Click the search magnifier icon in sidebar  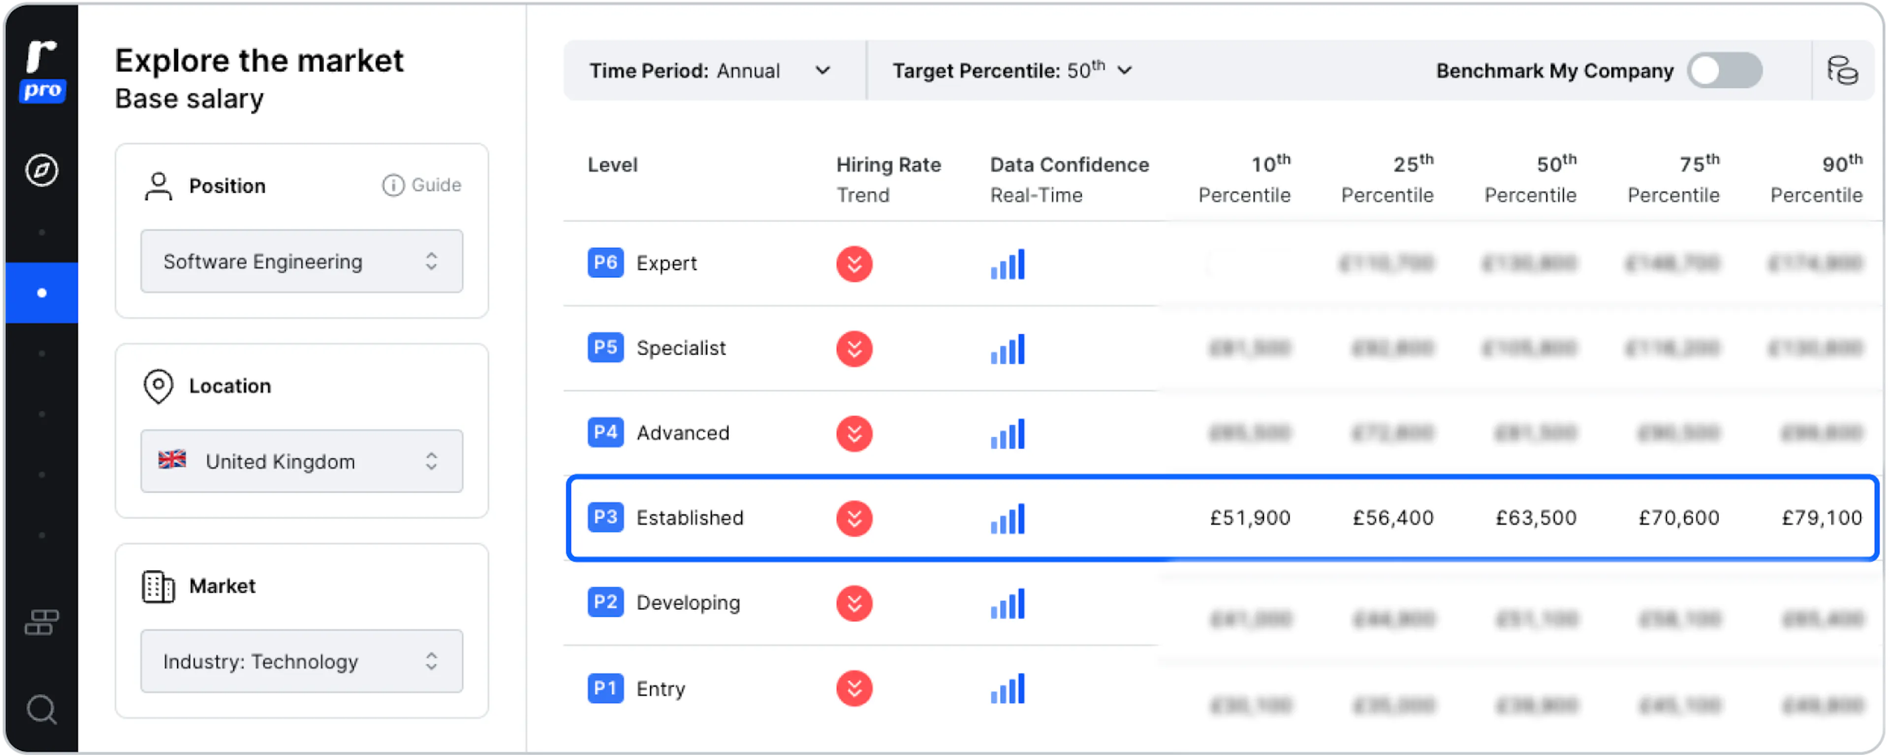[x=42, y=710]
